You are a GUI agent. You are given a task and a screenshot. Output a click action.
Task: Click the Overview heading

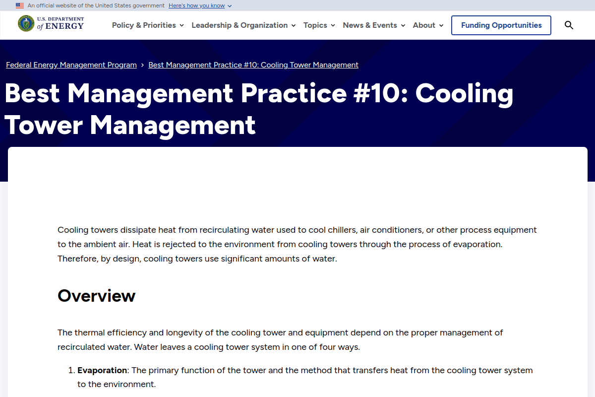click(x=97, y=296)
